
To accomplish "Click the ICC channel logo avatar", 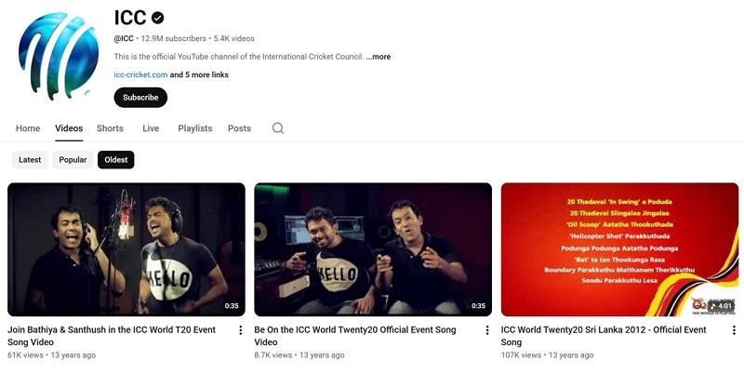I will point(59,56).
